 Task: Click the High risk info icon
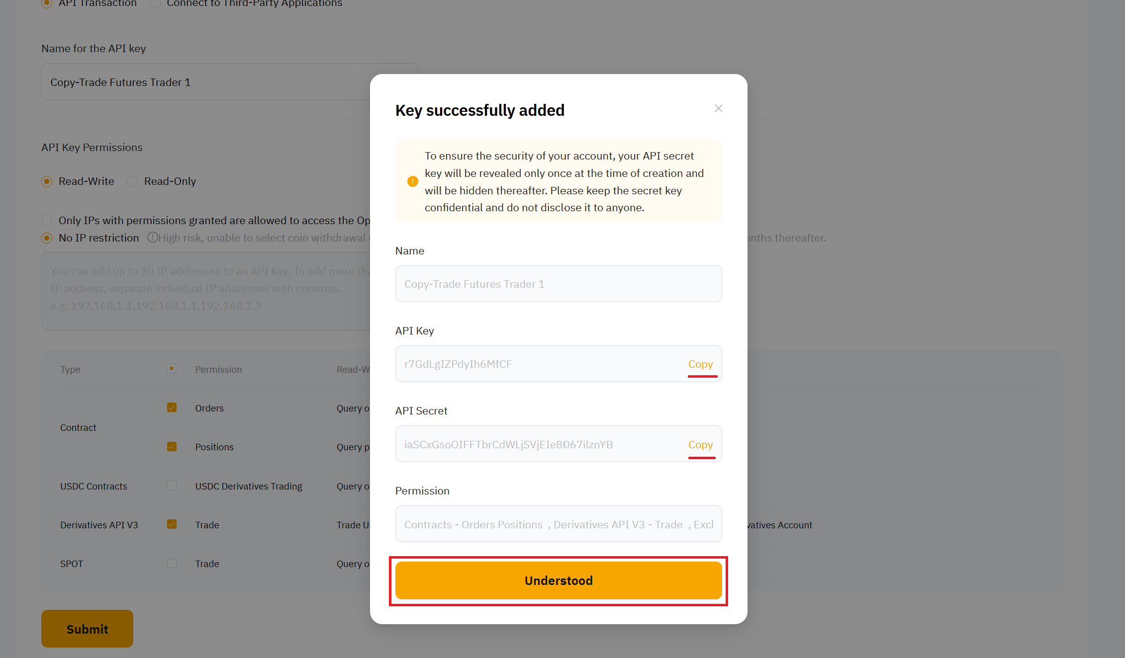[x=152, y=238]
